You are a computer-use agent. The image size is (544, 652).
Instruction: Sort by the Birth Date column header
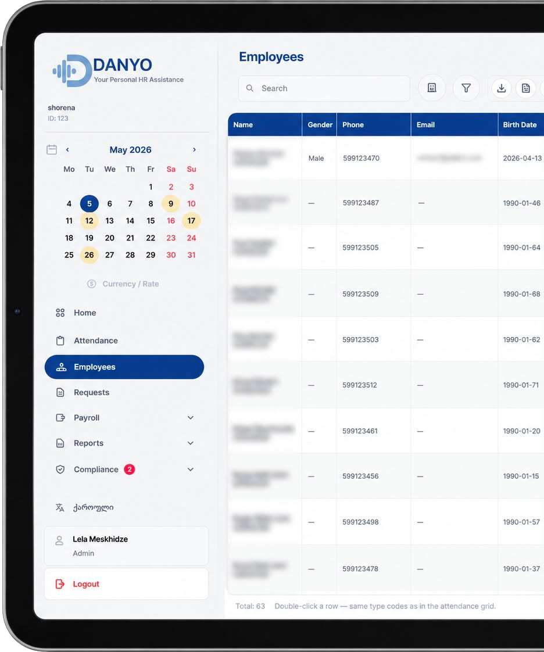coord(521,125)
